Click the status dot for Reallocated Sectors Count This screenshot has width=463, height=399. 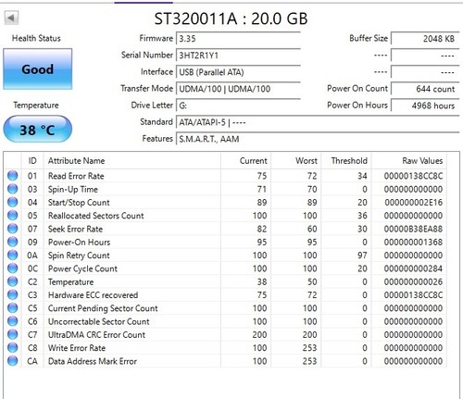point(13,216)
